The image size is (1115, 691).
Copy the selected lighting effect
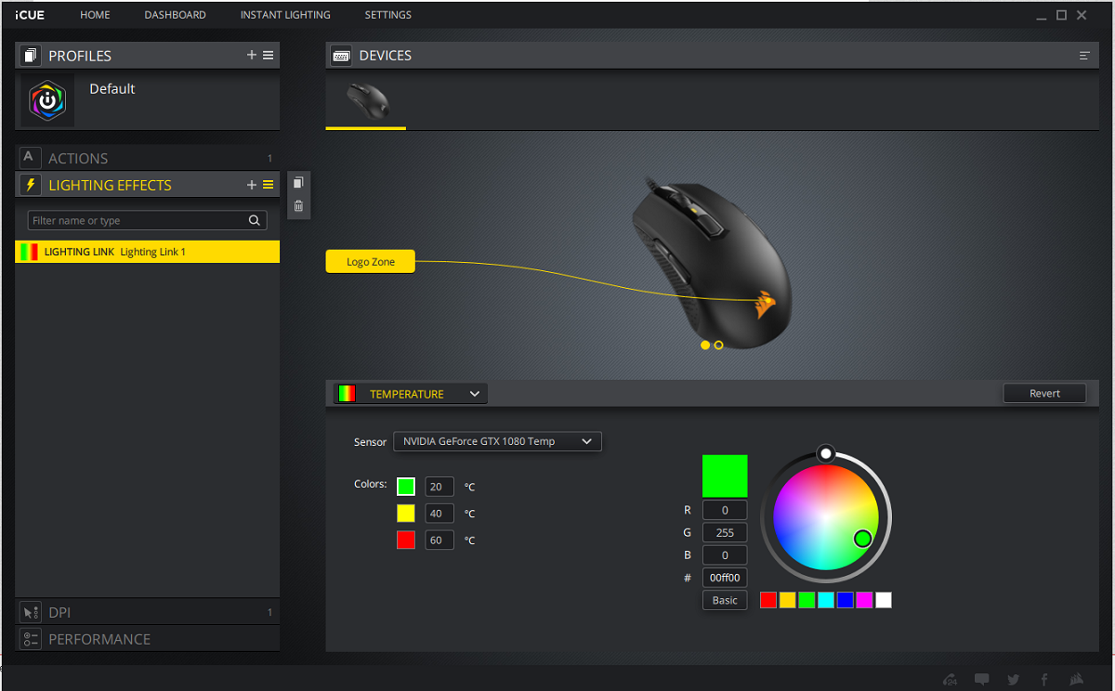click(298, 183)
